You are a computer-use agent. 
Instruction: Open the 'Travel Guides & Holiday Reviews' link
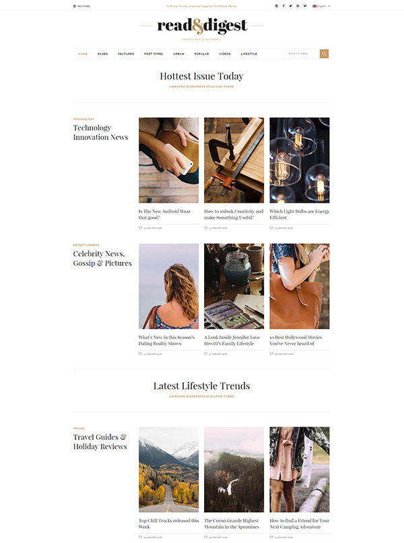(100, 442)
